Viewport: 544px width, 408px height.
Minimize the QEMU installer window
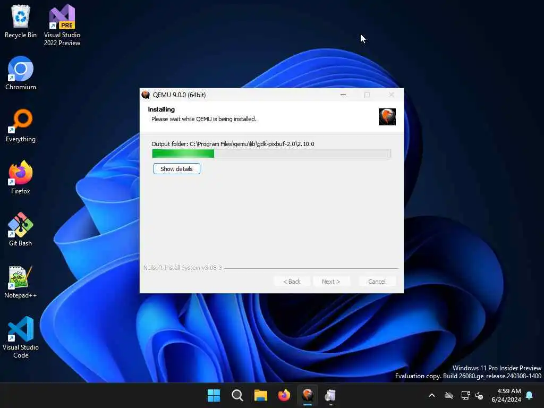(343, 95)
